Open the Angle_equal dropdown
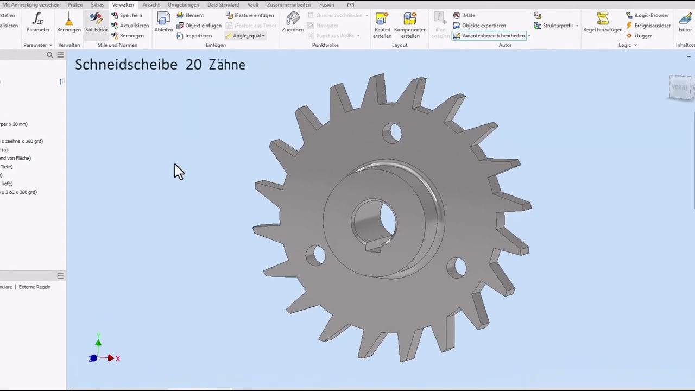Viewport: 695px width, 391px height. click(x=263, y=36)
